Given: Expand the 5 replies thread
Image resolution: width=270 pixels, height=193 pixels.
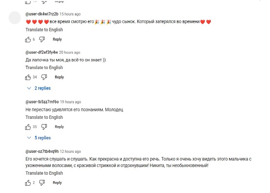Looking at the screenshot, I should point(39,138).
